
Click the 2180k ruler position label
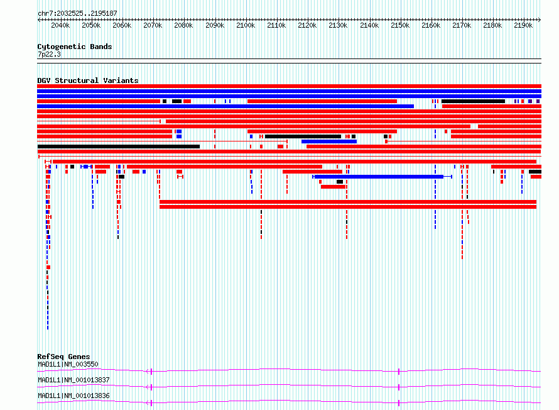[492, 25]
